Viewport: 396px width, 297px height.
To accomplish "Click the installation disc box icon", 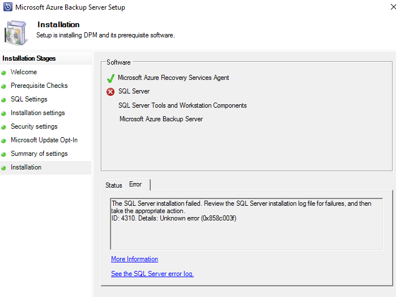I will 15,33.
